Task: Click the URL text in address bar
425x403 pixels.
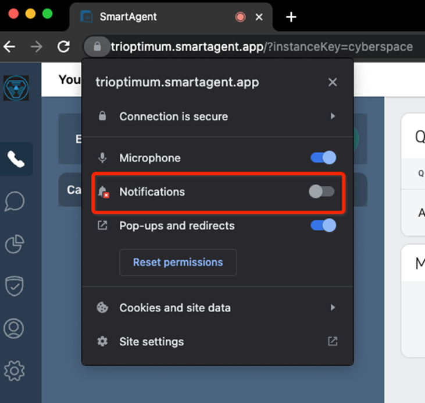Action: click(262, 47)
